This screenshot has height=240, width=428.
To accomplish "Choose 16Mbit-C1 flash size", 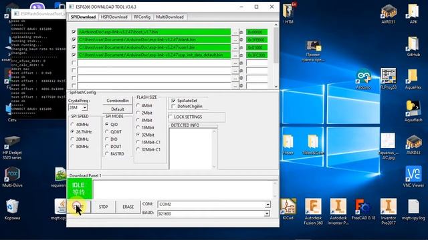I will click(138, 142).
